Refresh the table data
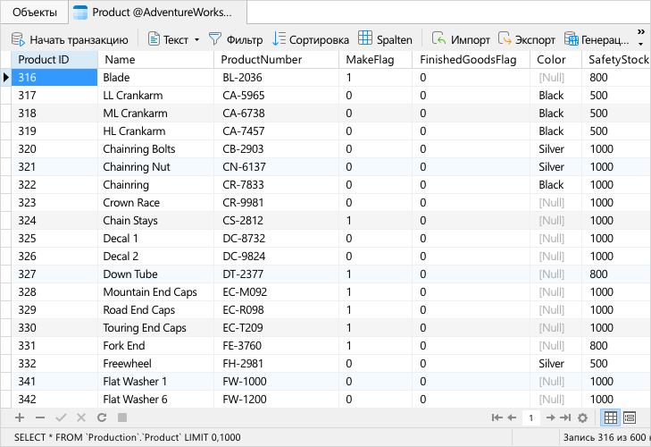Screen dimensions: 651x447 [102, 417]
